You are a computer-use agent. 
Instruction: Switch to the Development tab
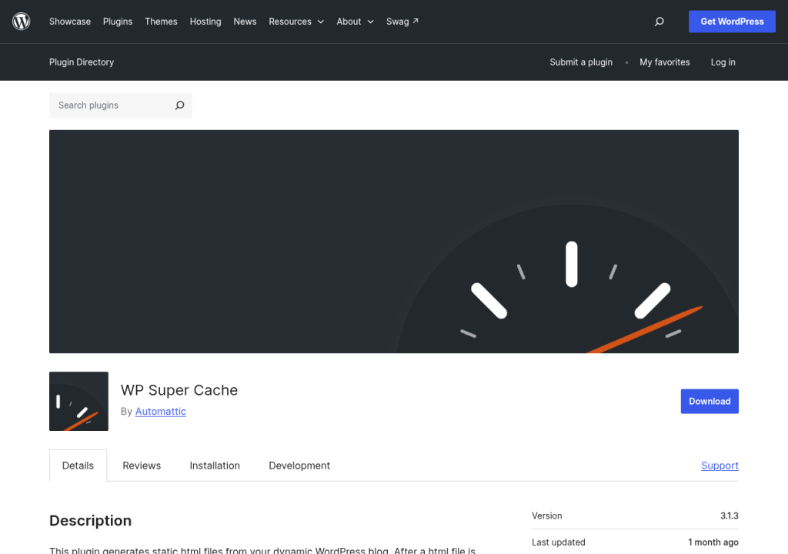point(299,466)
